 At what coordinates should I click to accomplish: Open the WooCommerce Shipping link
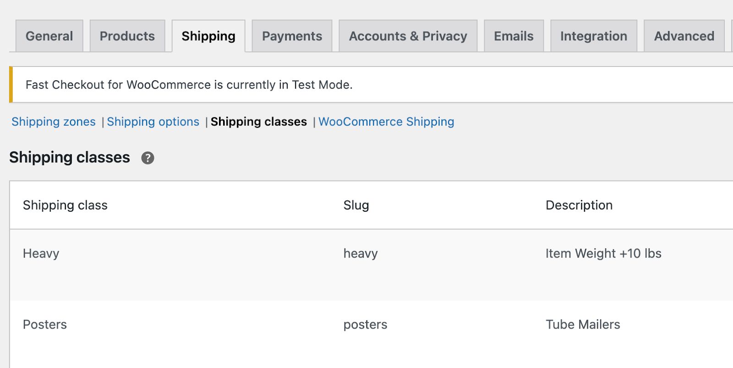tap(386, 122)
